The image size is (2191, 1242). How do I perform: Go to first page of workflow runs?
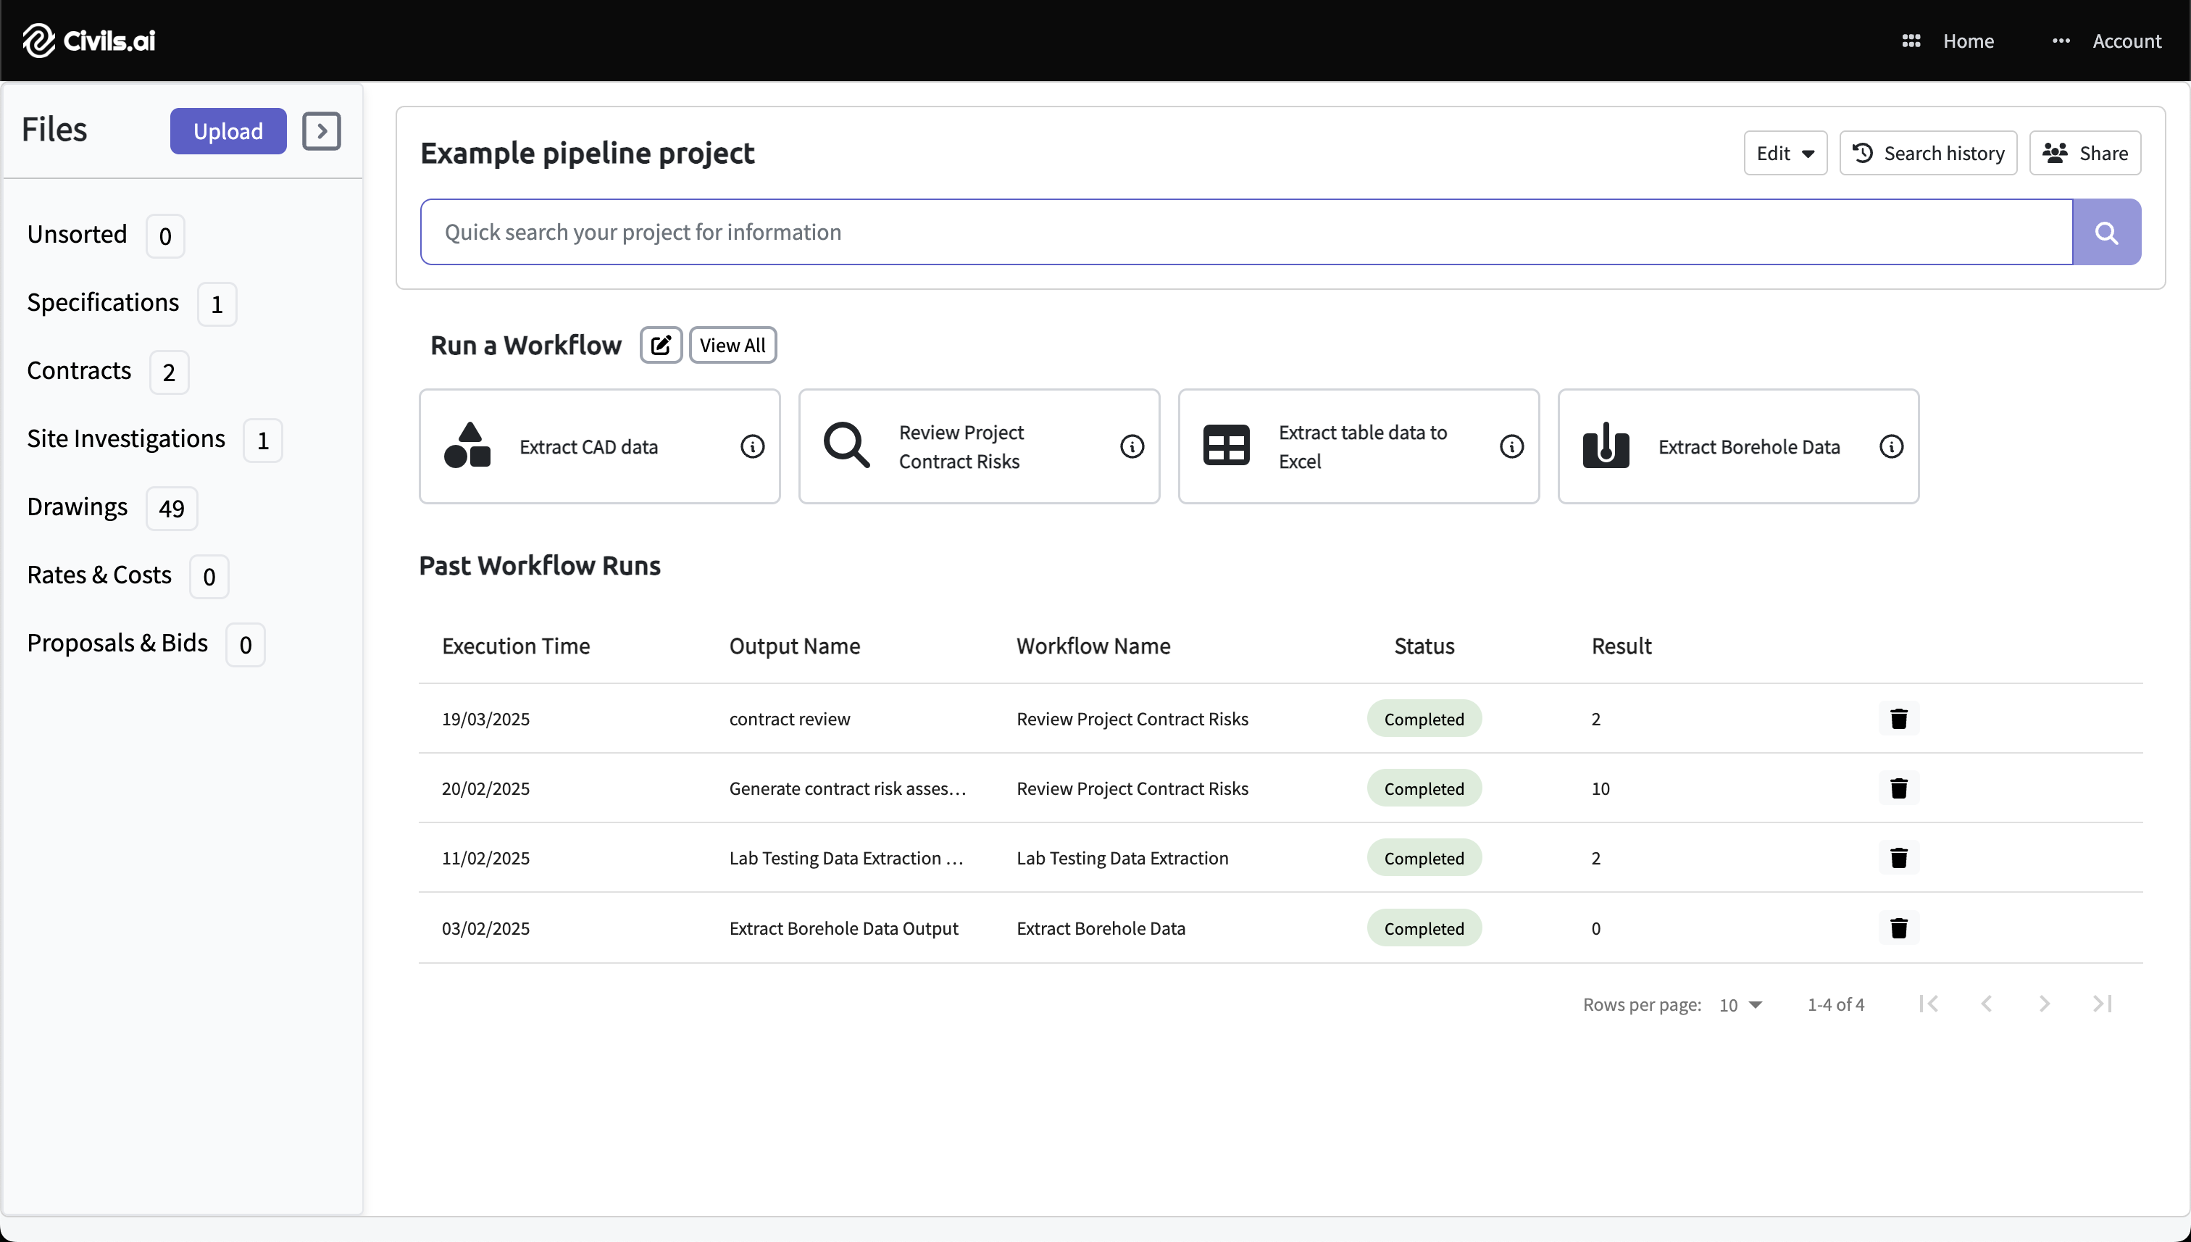(x=1928, y=1004)
